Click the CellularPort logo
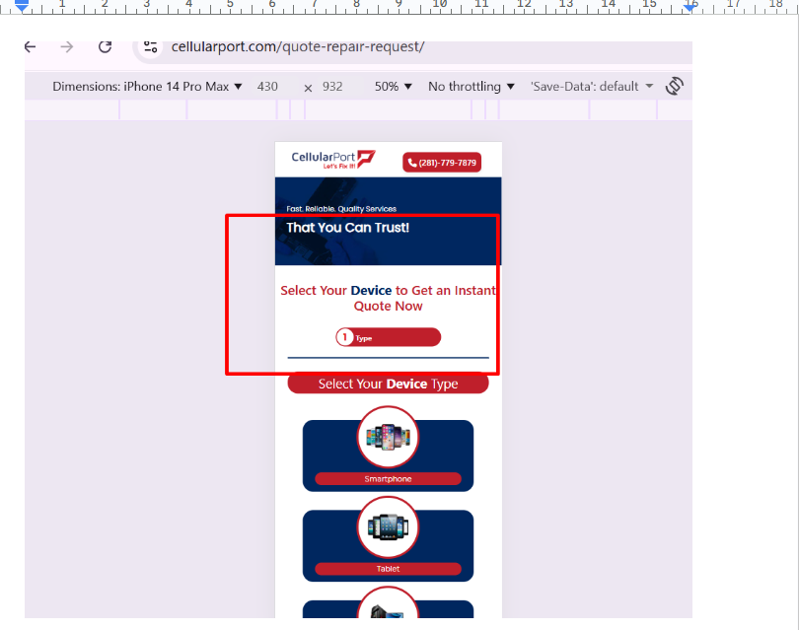The width and height of the screenshot is (799, 630). coord(333,160)
